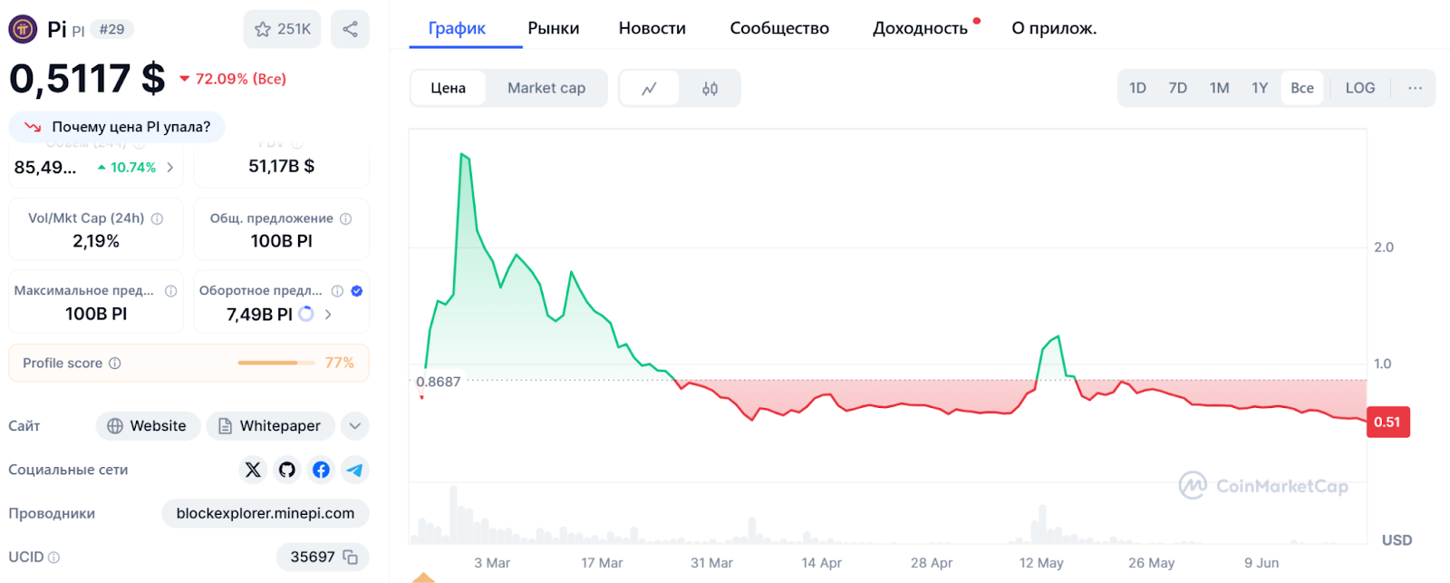The image size is (1450, 583).
Task: Add Pi to watchlist star button
Action: [282, 29]
